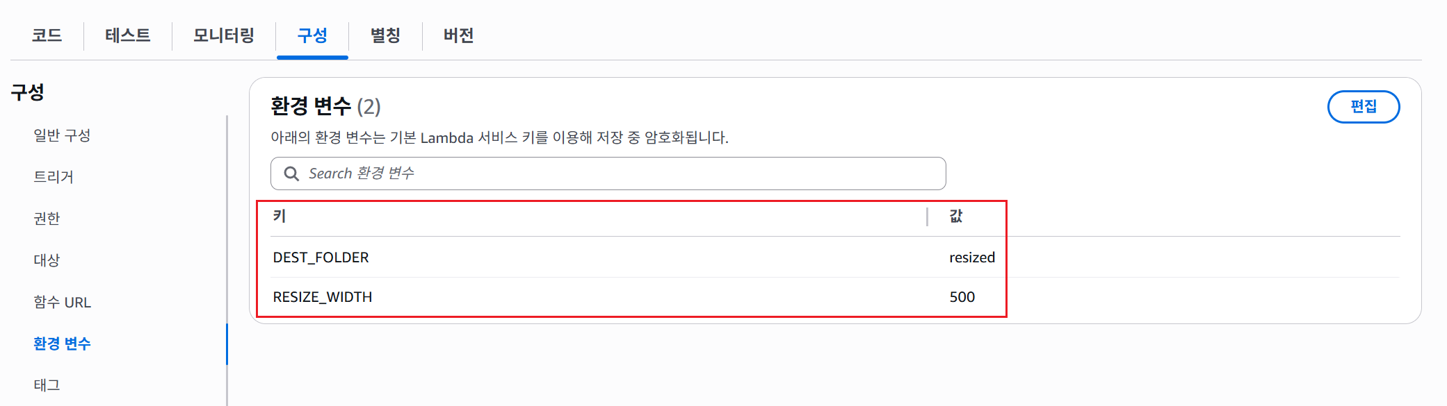Open the 버전 tab
Image resolution: width=1447 pixels, height=406 pixels.
click(459, 35)
